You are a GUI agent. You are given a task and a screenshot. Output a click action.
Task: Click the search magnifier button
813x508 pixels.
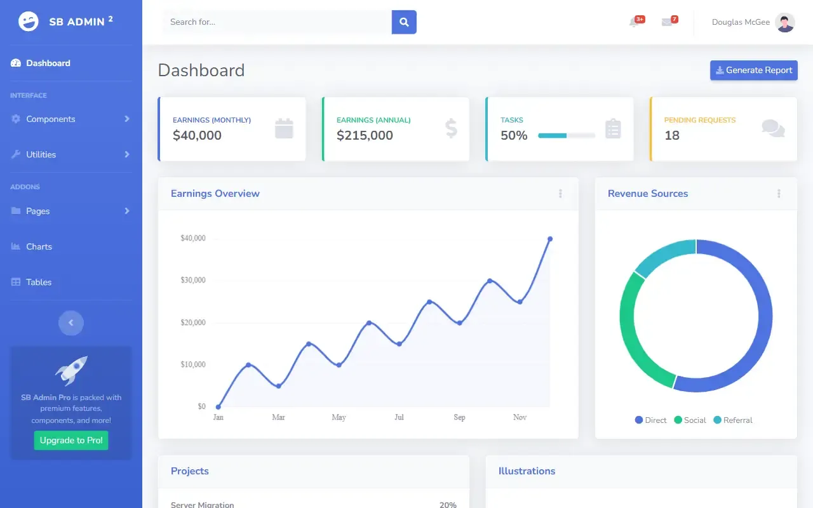click(404, 22)
